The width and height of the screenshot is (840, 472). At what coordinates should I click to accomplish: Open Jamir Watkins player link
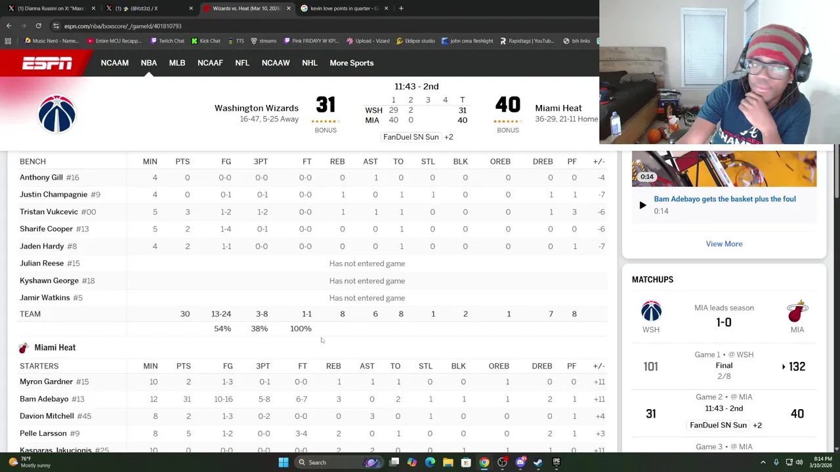pyautogui.click(x=45, y=298)
